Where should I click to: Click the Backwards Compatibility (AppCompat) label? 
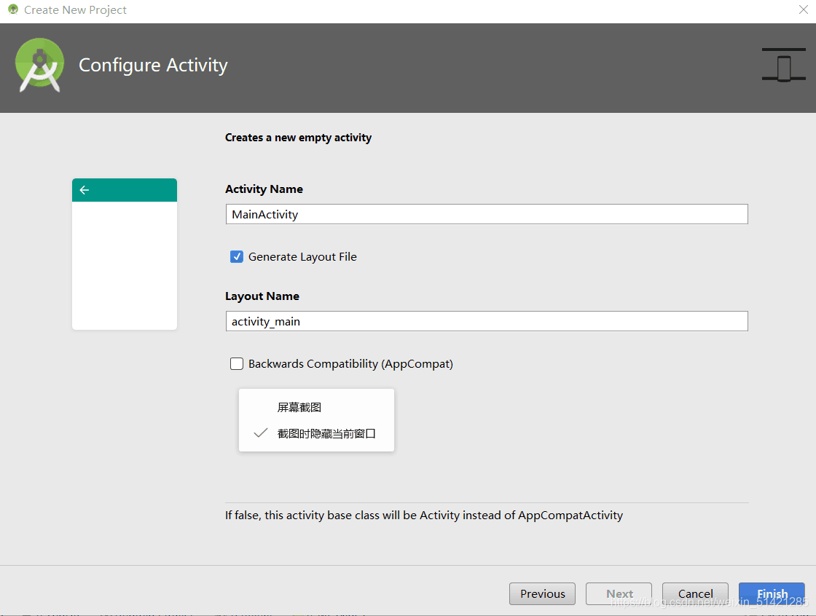coord(350,363)
